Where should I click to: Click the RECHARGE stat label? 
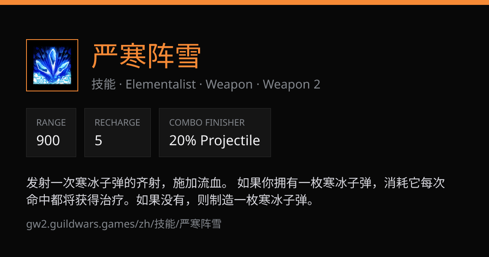pos(117,122)
